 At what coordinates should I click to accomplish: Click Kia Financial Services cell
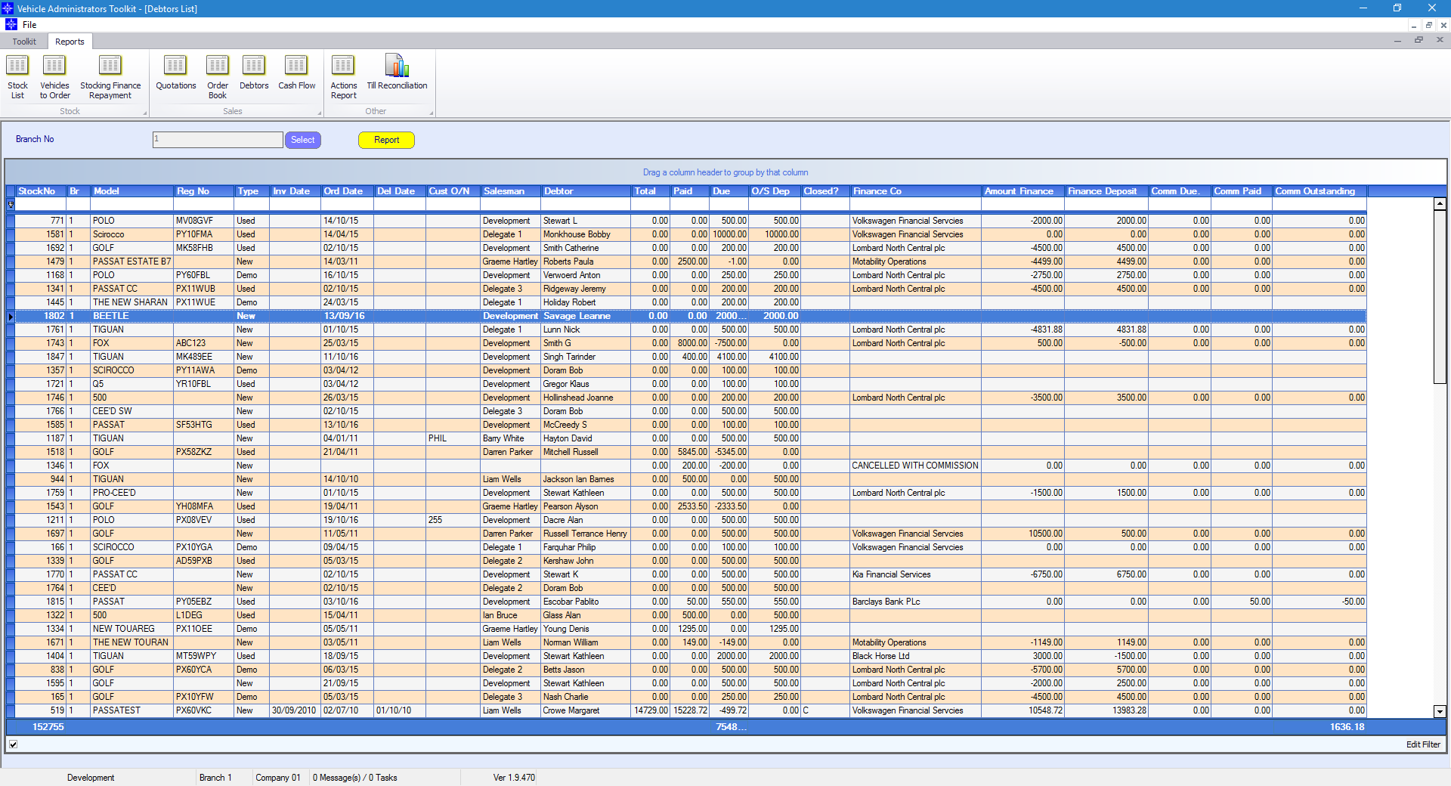[x=916, y=574]
